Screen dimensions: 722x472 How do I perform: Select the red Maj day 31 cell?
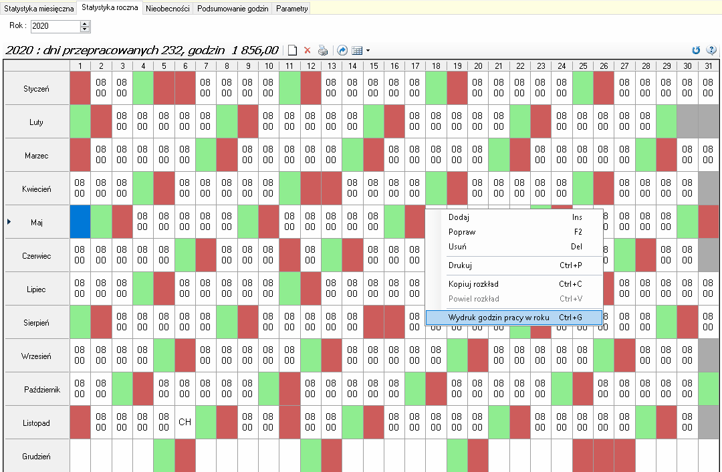click(709, 222)
